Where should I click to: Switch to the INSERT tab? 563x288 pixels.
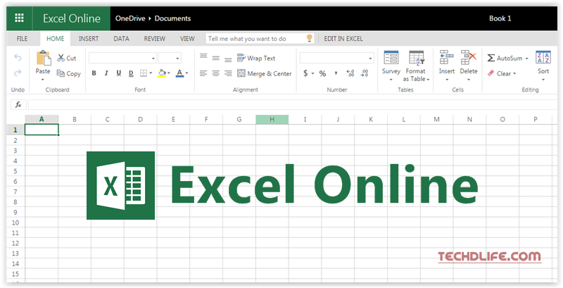click(x=89, y=39)
